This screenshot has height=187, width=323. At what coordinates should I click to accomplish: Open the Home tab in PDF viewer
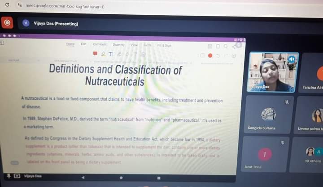click(x=70, y=44)
